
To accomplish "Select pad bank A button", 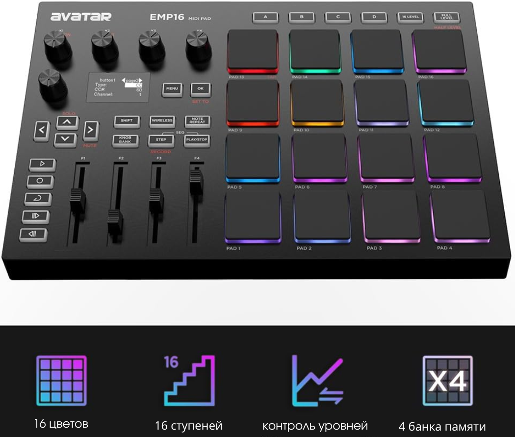I will (265, 17).
